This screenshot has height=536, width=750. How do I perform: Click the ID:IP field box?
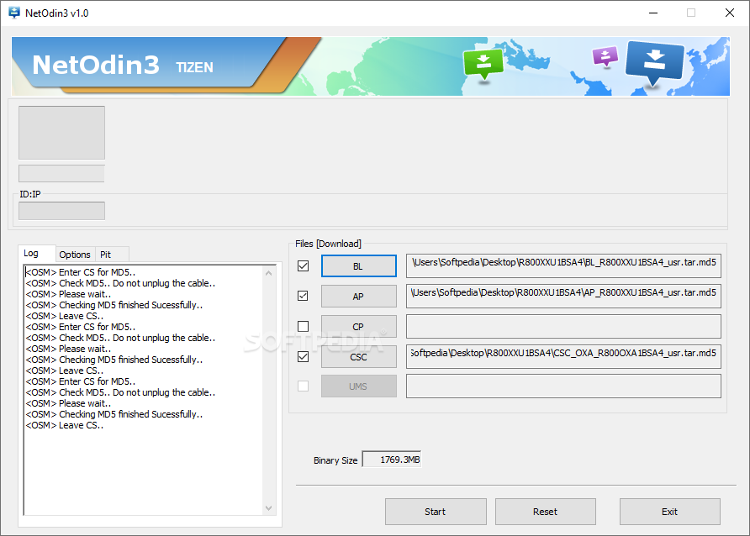[61, 211]
